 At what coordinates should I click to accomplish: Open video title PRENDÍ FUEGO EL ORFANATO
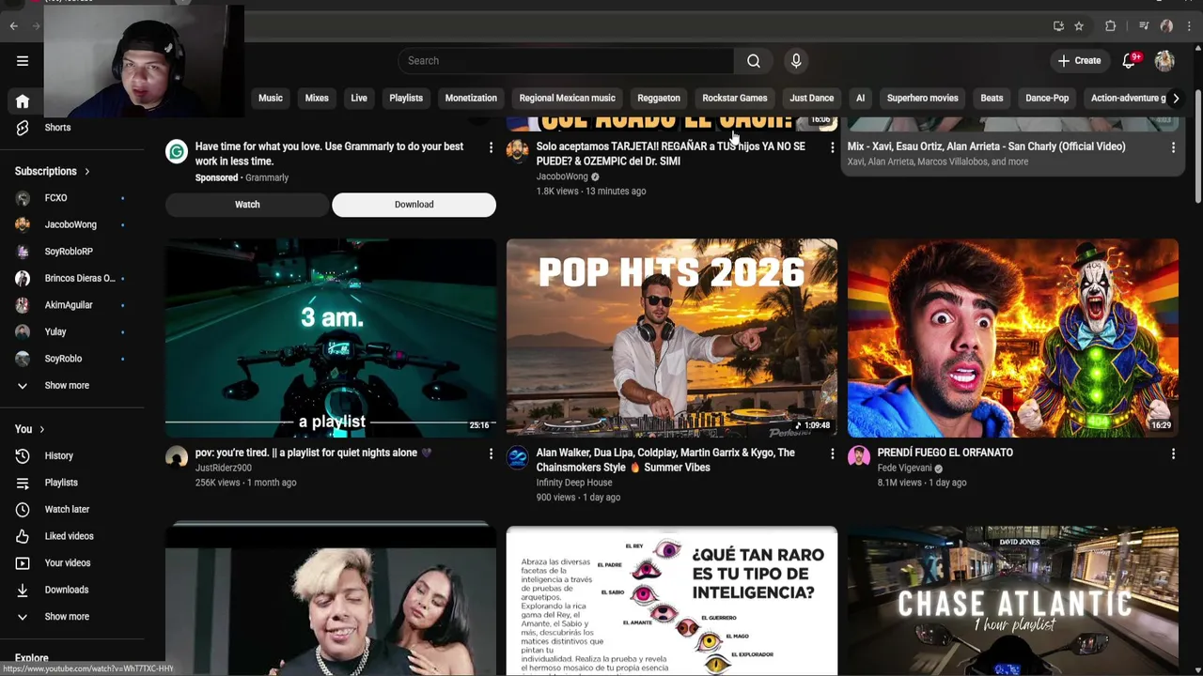[x=945, y=453]
